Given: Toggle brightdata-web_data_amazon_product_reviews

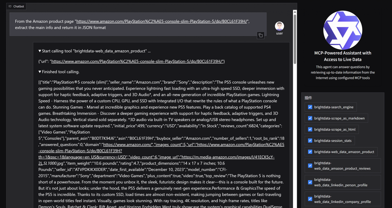Looking at the screenshot, I should (310, 166).
